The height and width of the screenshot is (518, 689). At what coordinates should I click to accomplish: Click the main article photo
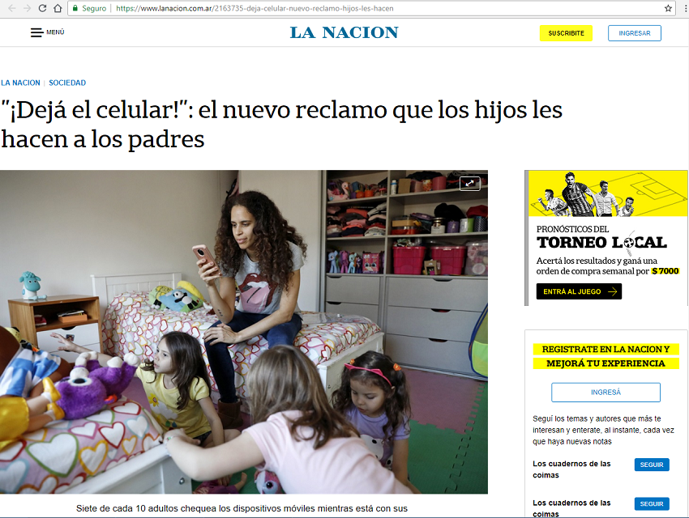244,332
